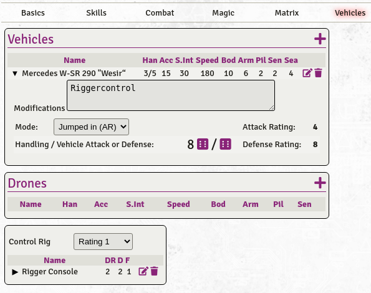Image resolution: width=371 pixels, height=293 pixels.
Task: Roll the Handling dice icon
Action: [203, 144]
